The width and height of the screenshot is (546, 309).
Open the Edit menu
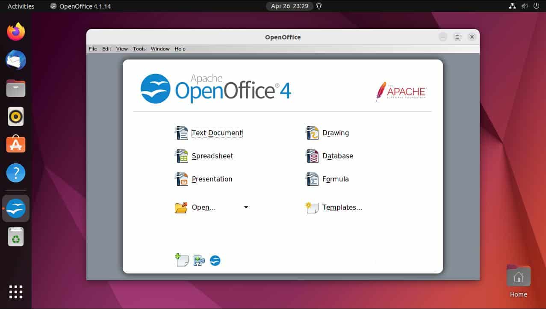pos(106,49)
